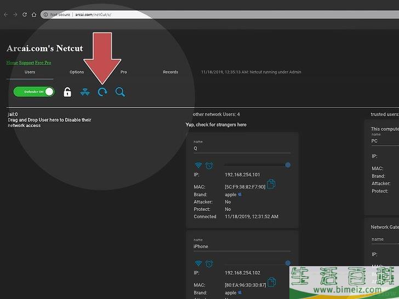Copy MAC 5C:F9:38:82:F7:9D with copy icon

[271, 183]
